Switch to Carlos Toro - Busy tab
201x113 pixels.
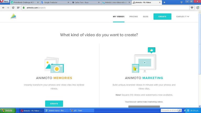(x=86, y=2)
